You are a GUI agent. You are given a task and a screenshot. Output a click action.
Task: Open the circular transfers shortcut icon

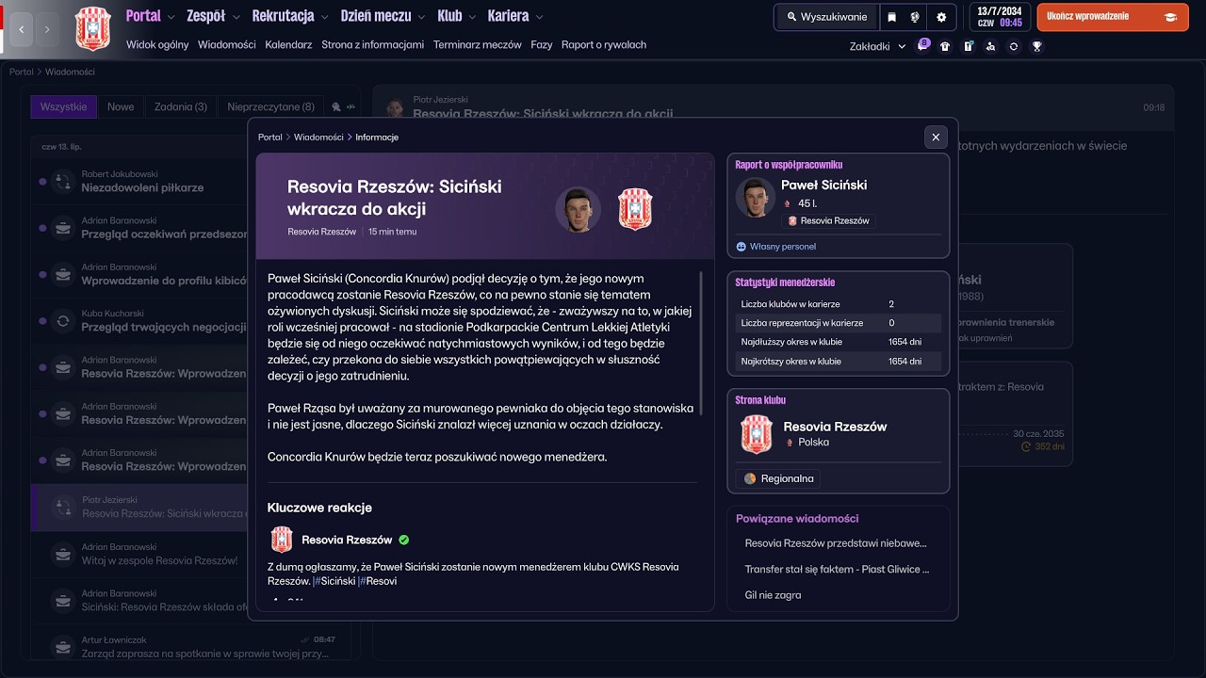tap(1013, 46)
